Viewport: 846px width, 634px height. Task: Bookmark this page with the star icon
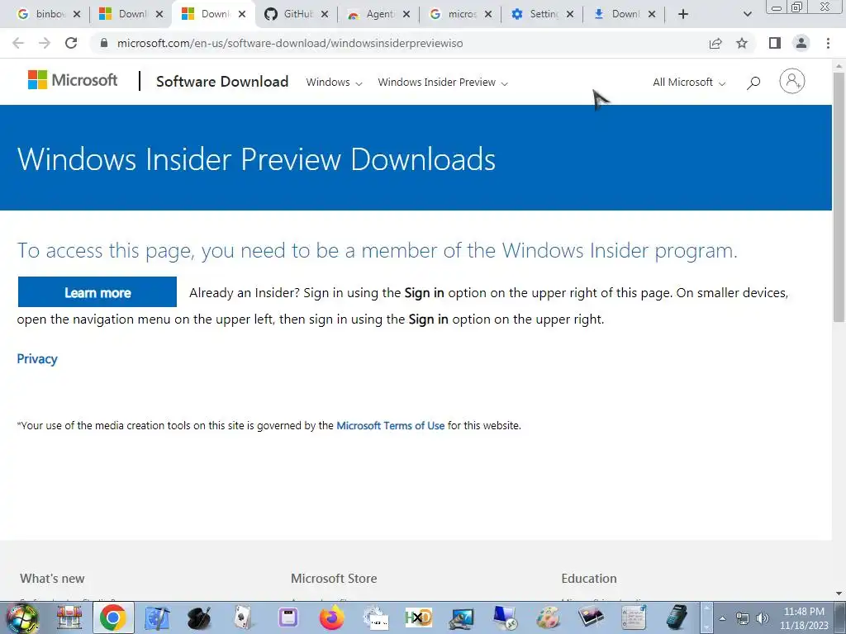pyautogui.click(x=742, y=43)
